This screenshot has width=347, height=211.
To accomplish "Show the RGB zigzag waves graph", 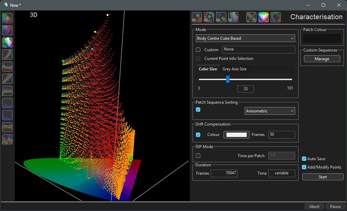I will (7, 139).
